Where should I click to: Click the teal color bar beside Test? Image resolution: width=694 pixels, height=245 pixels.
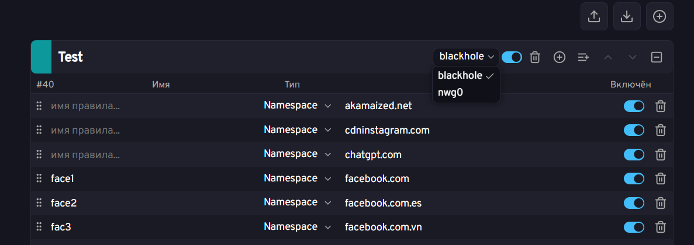point(41,57)
